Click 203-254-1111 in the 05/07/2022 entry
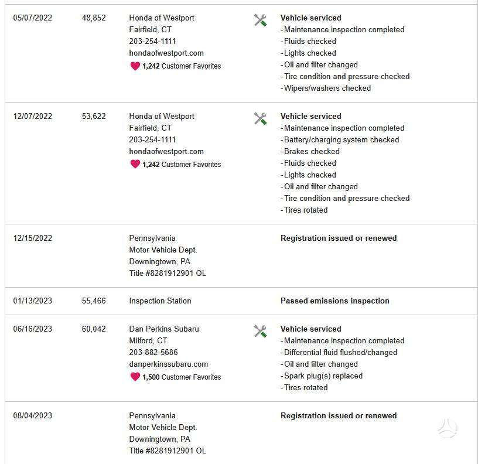478x464 pixels. tap(152, 41)
